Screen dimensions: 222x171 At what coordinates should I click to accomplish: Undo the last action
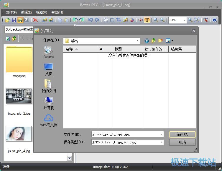tap(91, 20)
